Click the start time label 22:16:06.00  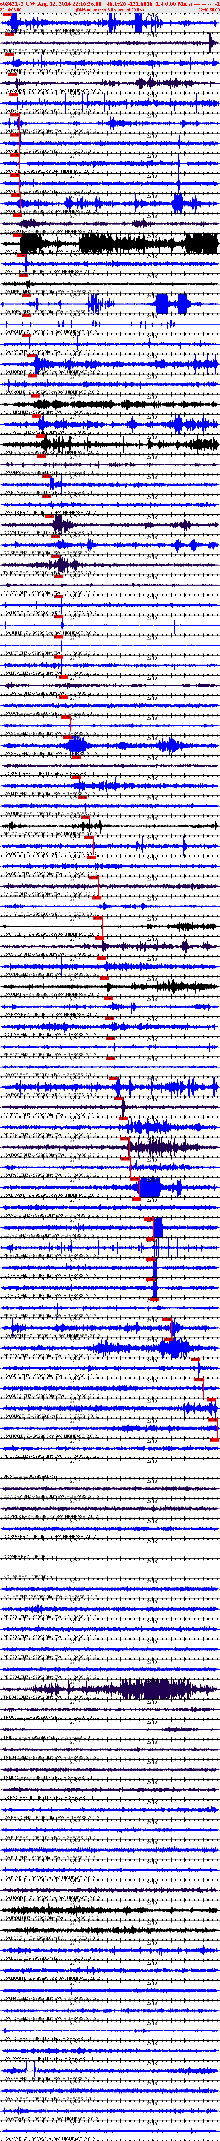point(11,10)
